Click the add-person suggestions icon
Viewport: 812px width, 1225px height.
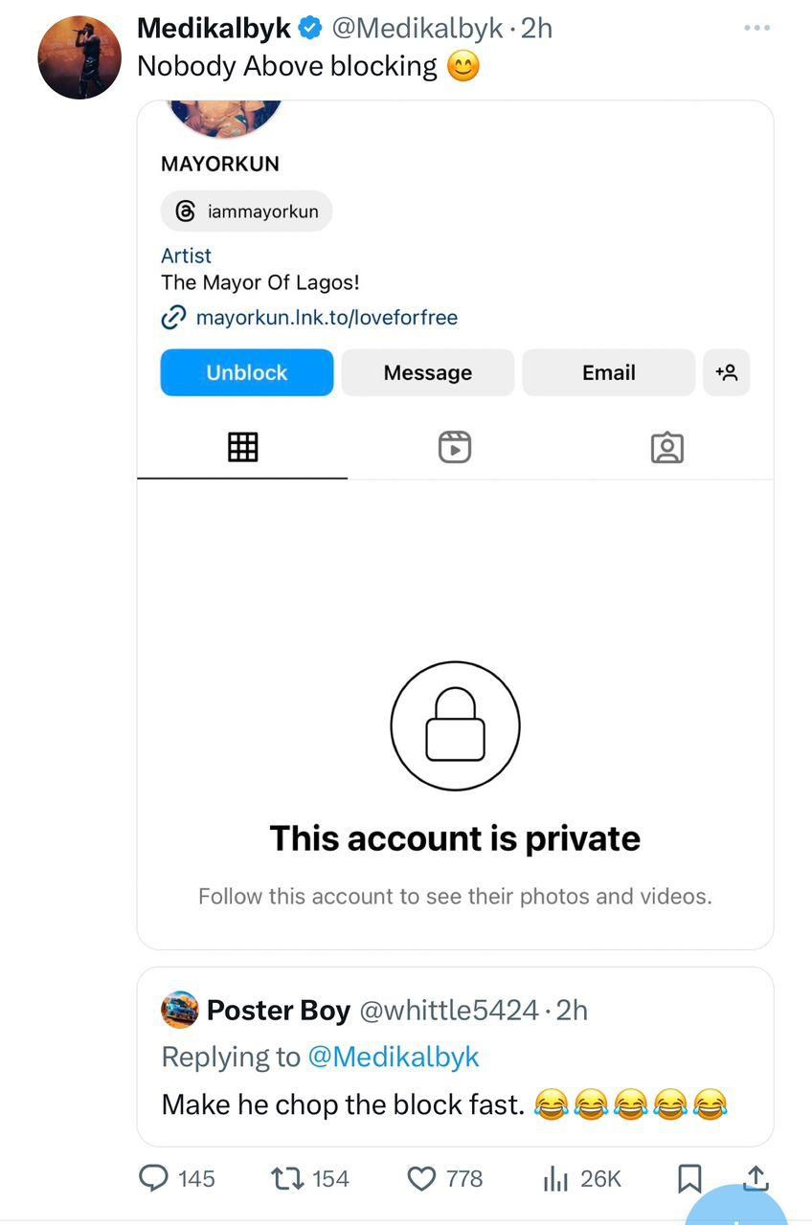click(727, 372)
